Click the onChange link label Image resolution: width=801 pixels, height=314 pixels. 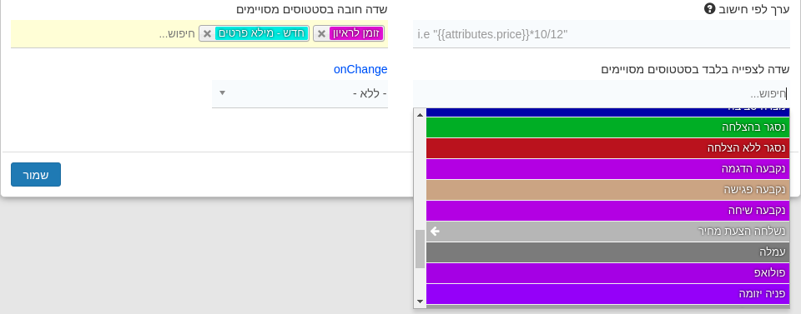(360, 69)
